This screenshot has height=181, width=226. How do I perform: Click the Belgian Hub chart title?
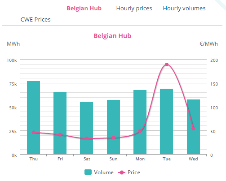click(x=112, y=36)
